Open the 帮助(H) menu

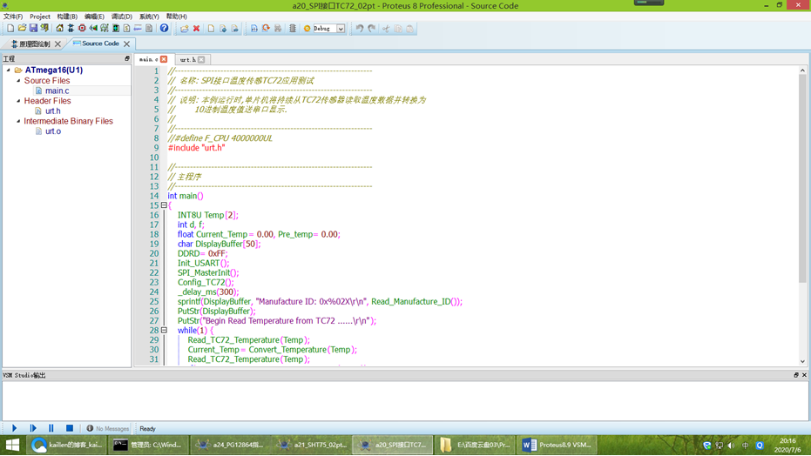176,17
